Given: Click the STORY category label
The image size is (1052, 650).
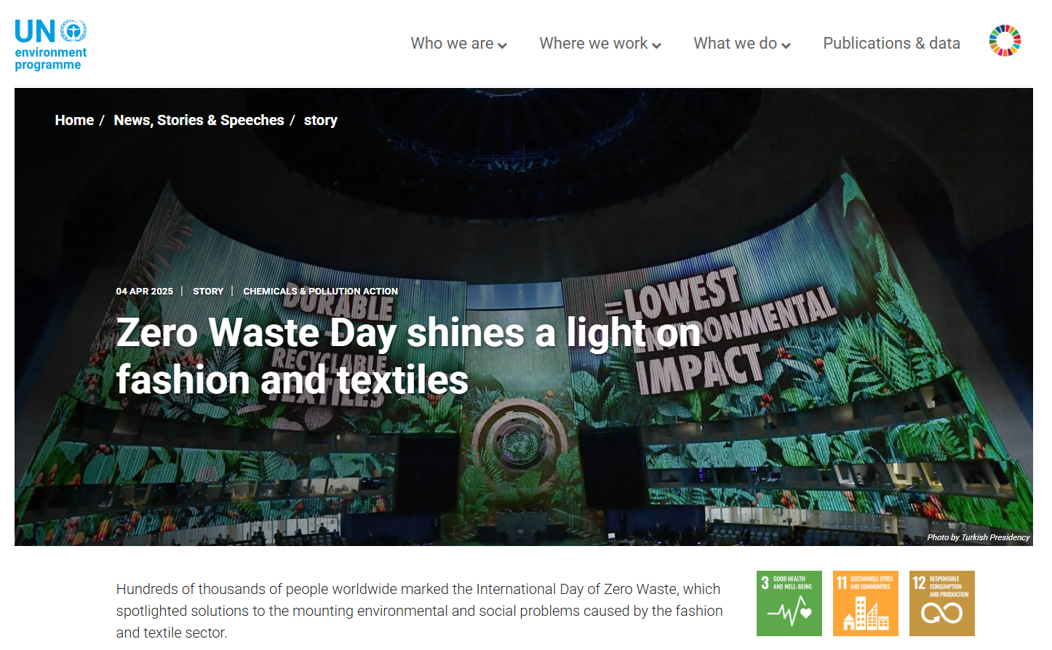Looking at the screenshot, I should (208, 291).
